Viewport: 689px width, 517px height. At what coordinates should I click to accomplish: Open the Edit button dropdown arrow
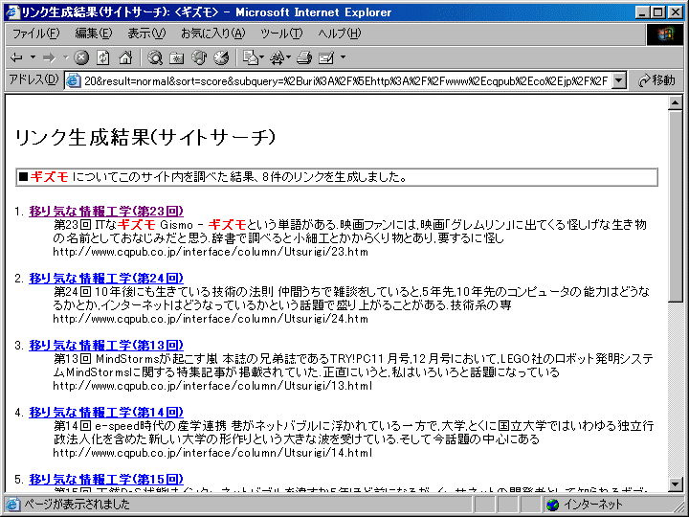344,57
